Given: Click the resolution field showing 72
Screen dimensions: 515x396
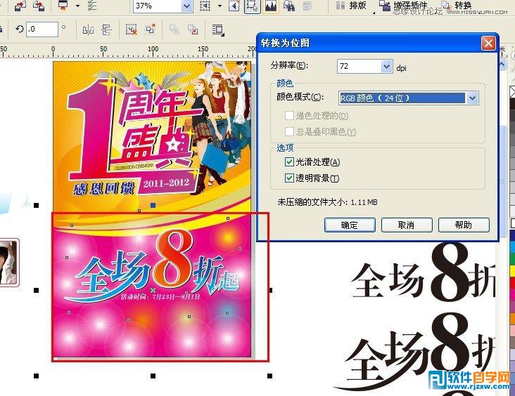Looking at the screenshot, I should click(360, 66).
